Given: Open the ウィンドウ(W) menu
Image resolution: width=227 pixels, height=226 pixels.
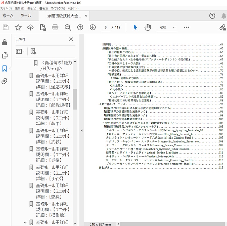Looking at the screenshot, I should point(58,8).
